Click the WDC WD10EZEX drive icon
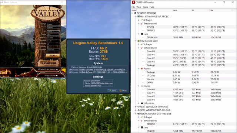 point(138,107)
